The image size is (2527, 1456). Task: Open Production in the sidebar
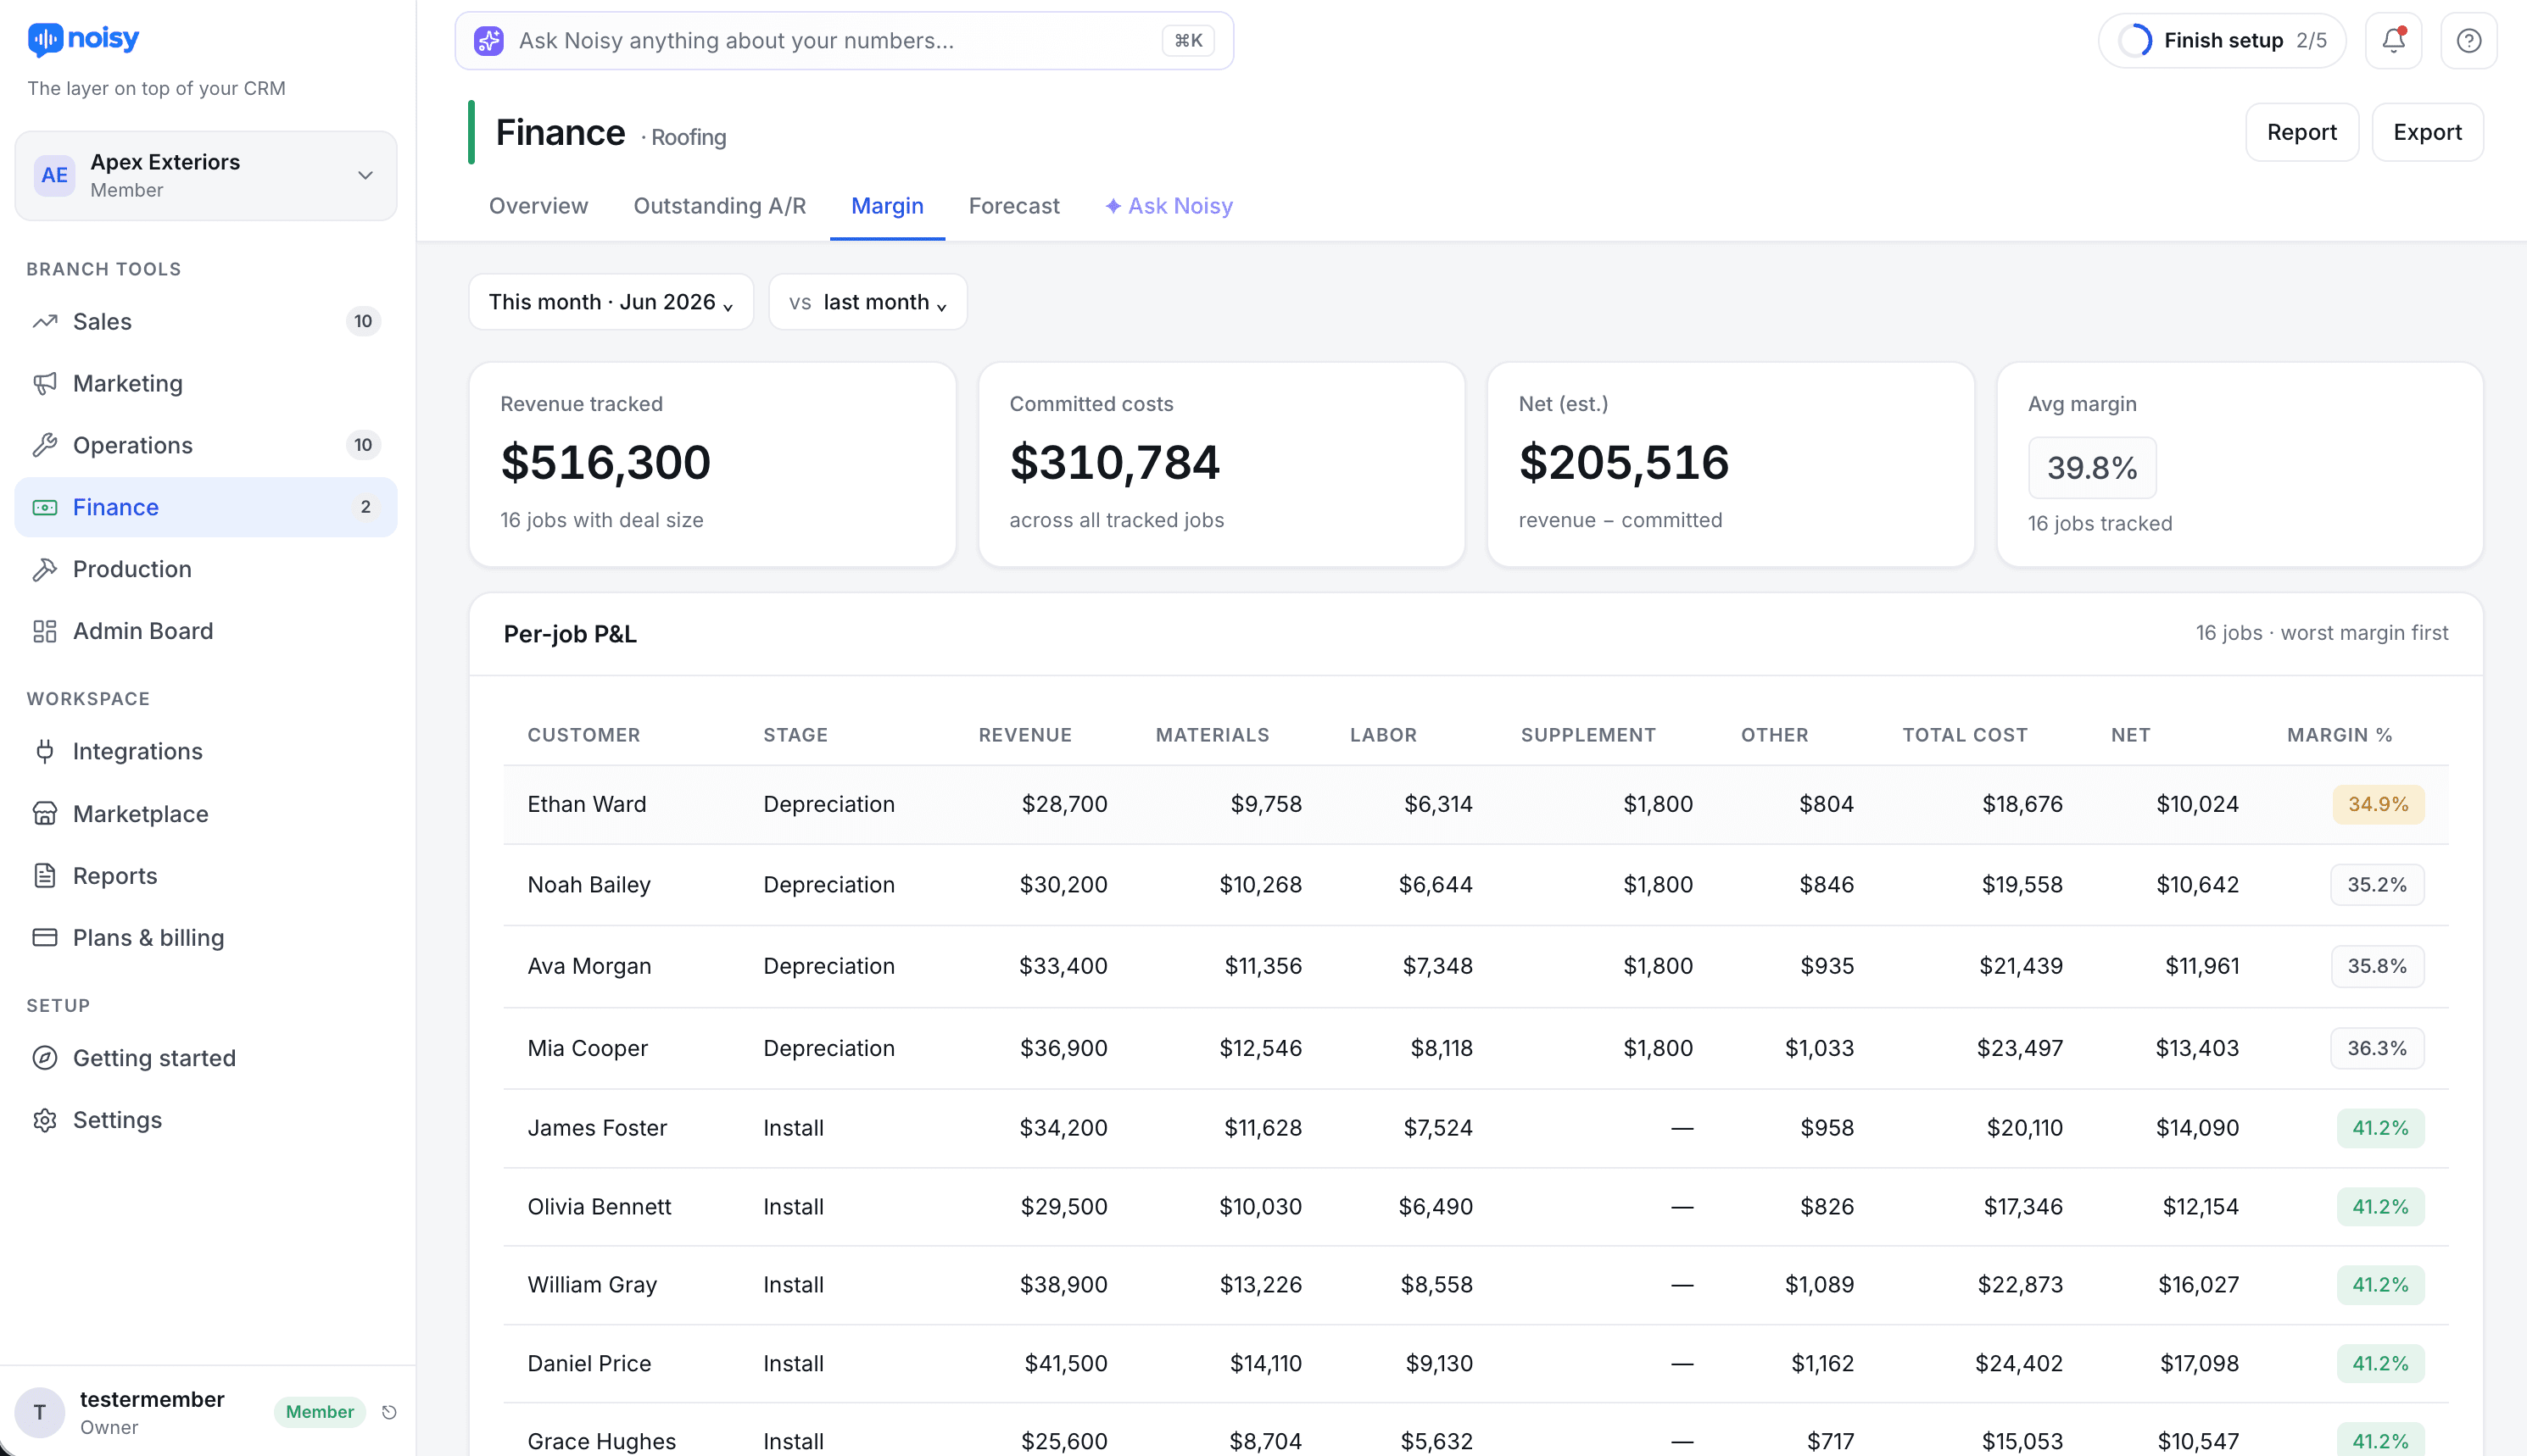[206, 569]
